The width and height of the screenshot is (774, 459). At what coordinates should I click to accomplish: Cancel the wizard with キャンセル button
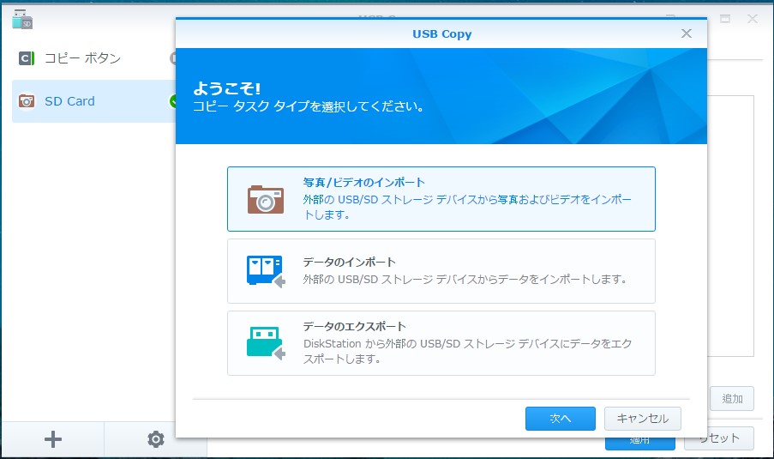643,419
